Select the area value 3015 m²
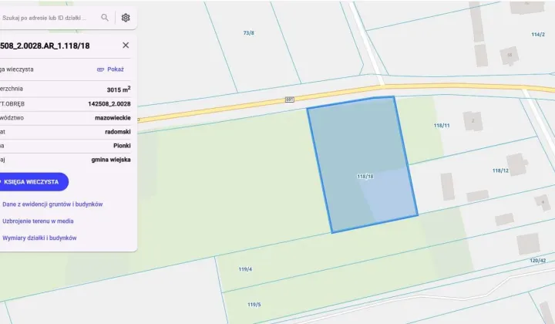 click(119, 89)
